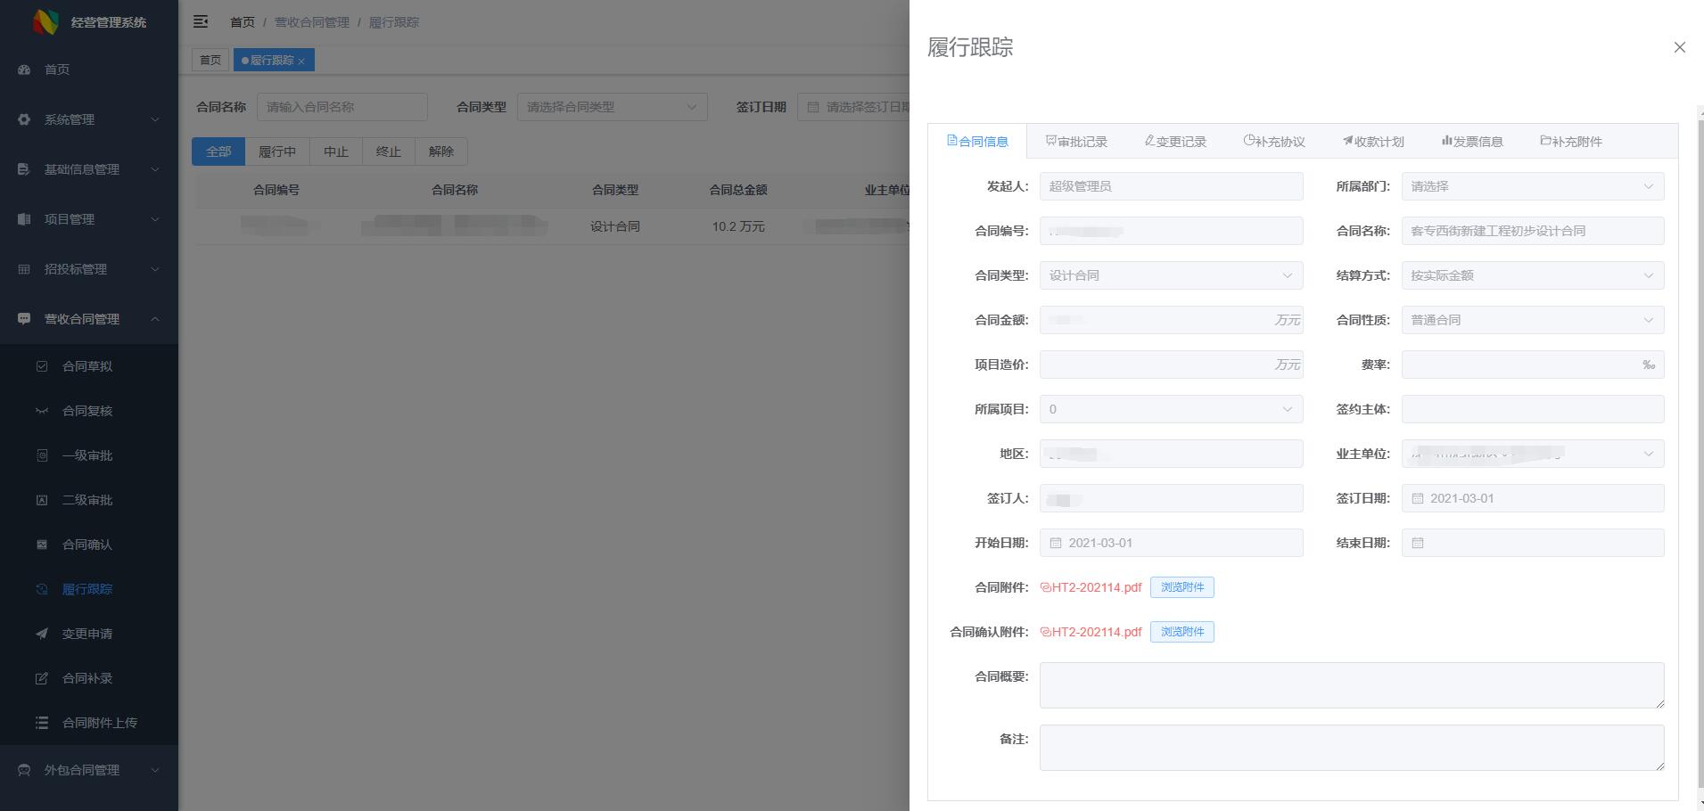
Task: Switch to the 补充协议 tab
Action: 1274,142
